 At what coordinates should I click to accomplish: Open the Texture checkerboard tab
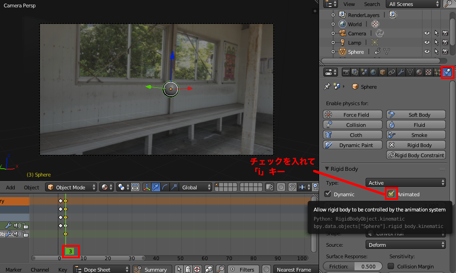[428, 72]
